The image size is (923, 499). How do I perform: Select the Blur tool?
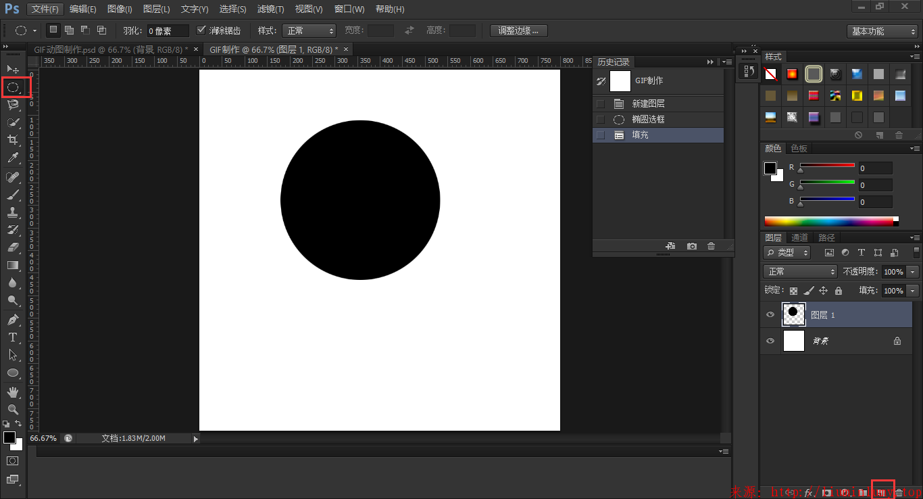tap(13, 283)
